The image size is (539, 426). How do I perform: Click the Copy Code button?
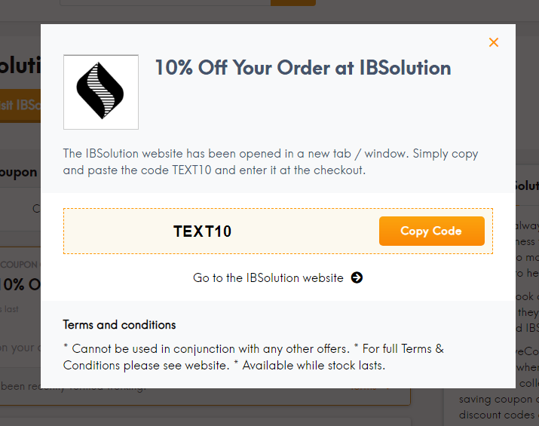(x=432, y=231)
